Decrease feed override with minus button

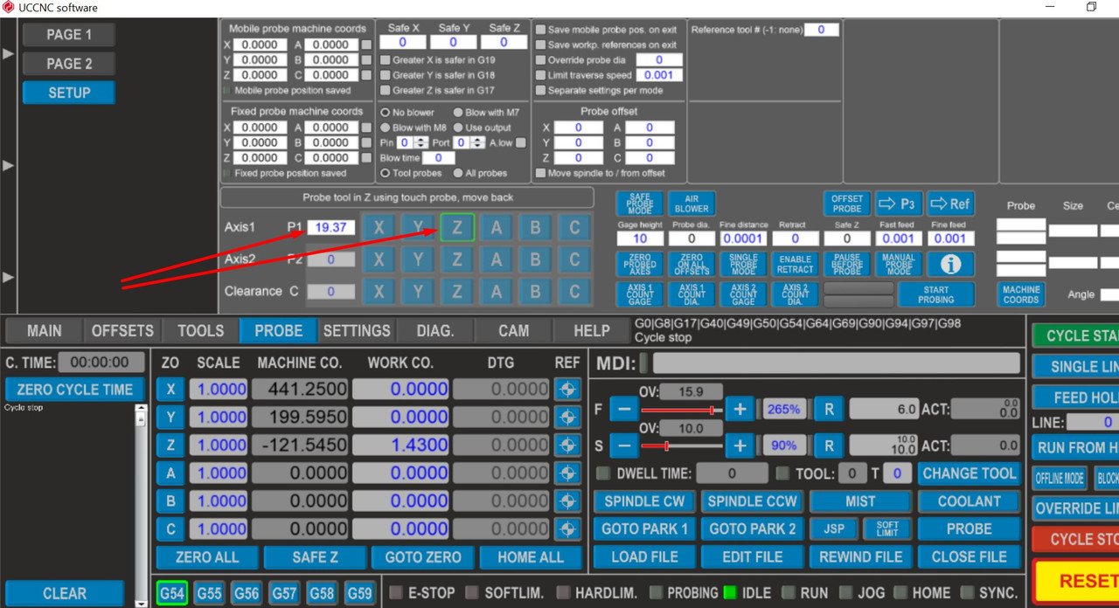[x=623, y=408]
